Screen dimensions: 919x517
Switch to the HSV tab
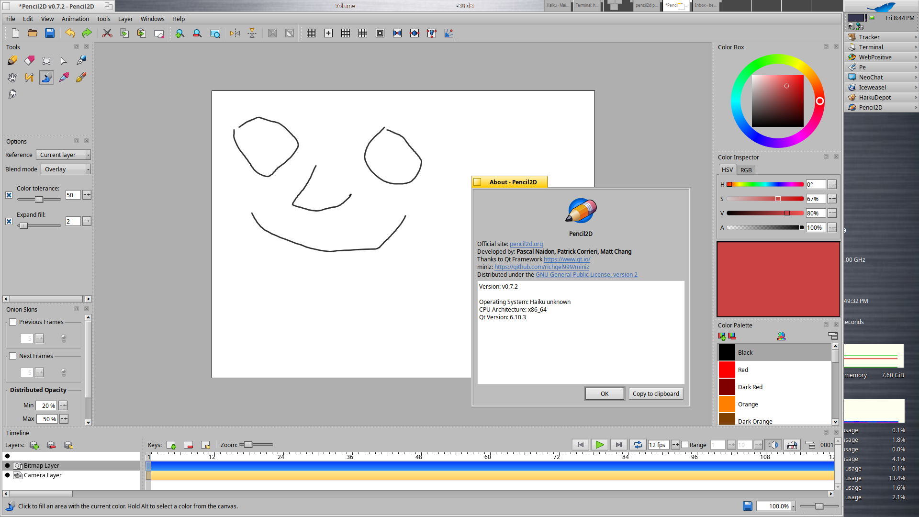click(727, 170)
